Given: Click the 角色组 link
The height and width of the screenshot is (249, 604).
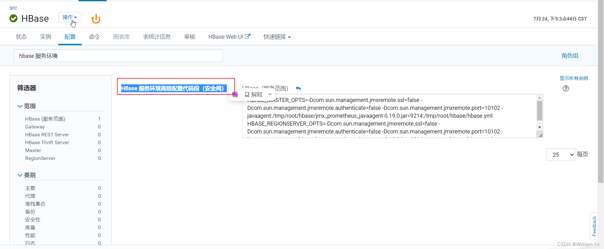Looking at the screenshot, I should click(x=570, y=56).
